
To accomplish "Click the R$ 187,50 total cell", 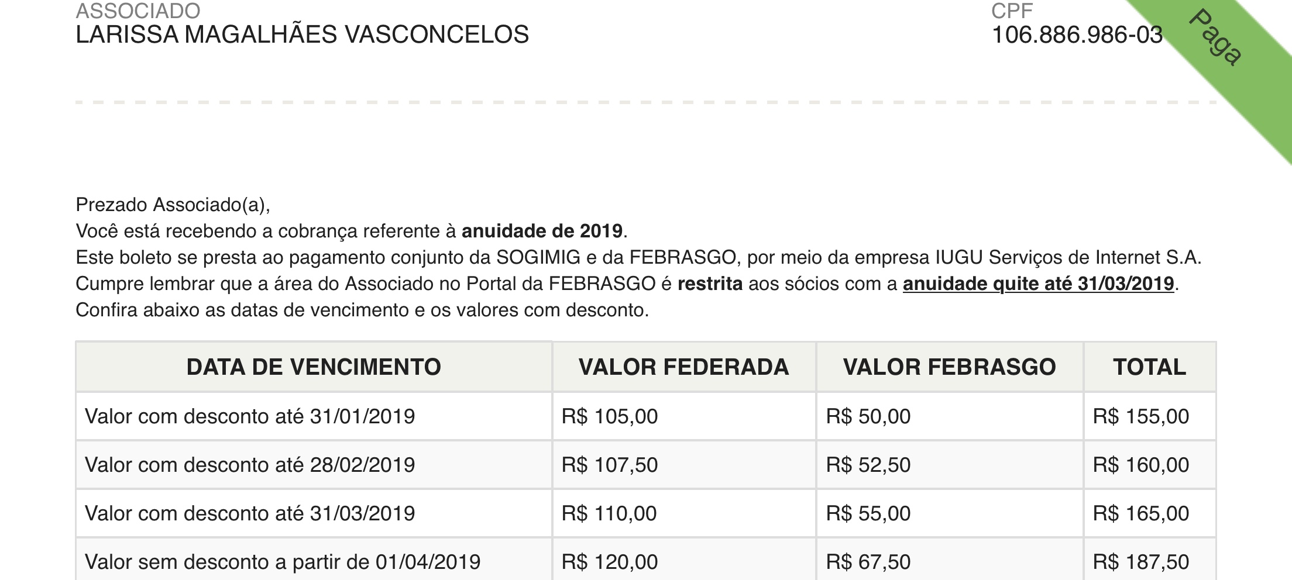I will click(1140, 562).
